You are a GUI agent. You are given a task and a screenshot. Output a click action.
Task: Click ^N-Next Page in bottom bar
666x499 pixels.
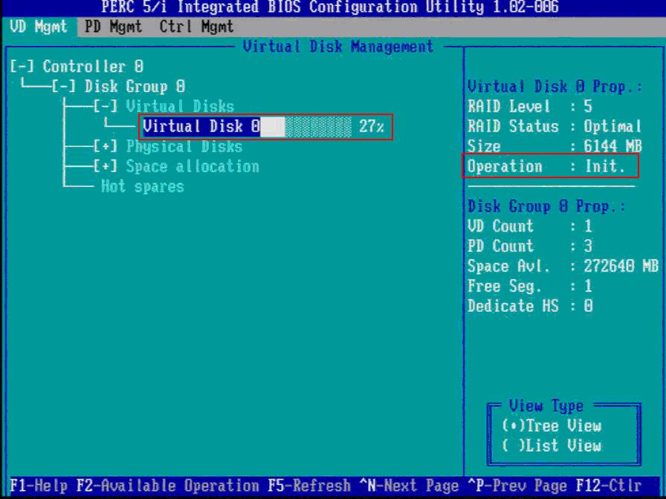[x=410, y=486]
